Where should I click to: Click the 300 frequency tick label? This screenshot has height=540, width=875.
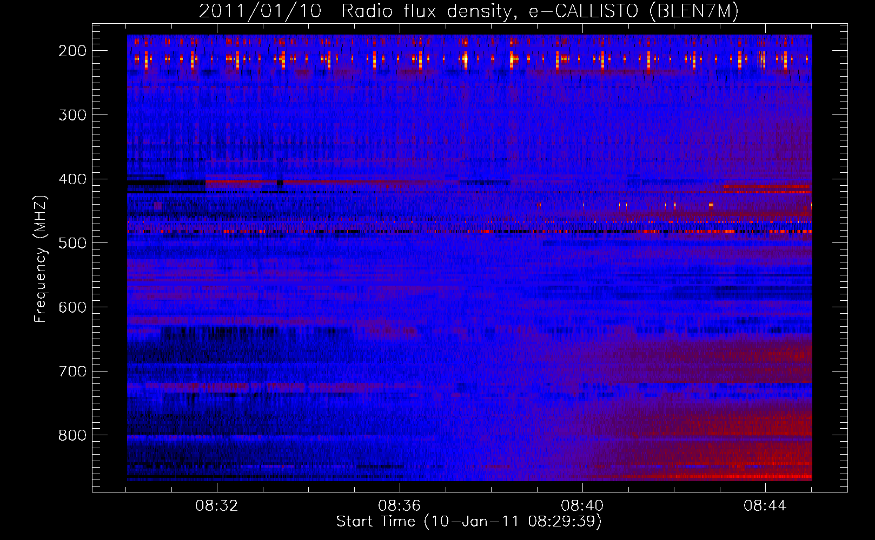[x=72, y=115]
